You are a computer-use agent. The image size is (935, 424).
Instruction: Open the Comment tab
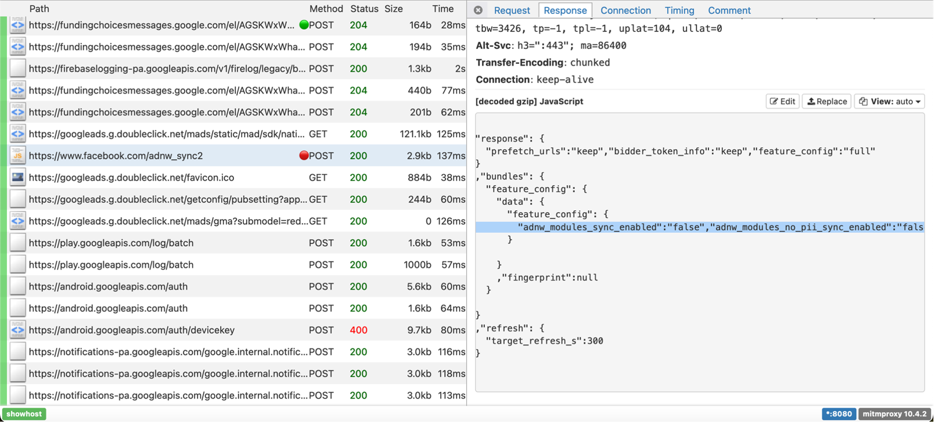[x=729, y=10]
